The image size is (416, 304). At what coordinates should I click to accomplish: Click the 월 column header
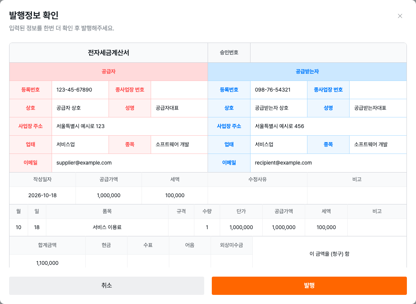point(19,211)
